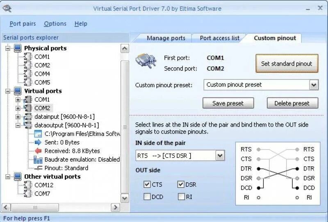Collapse the Physical ports tree node

click(x=8, y=48)
